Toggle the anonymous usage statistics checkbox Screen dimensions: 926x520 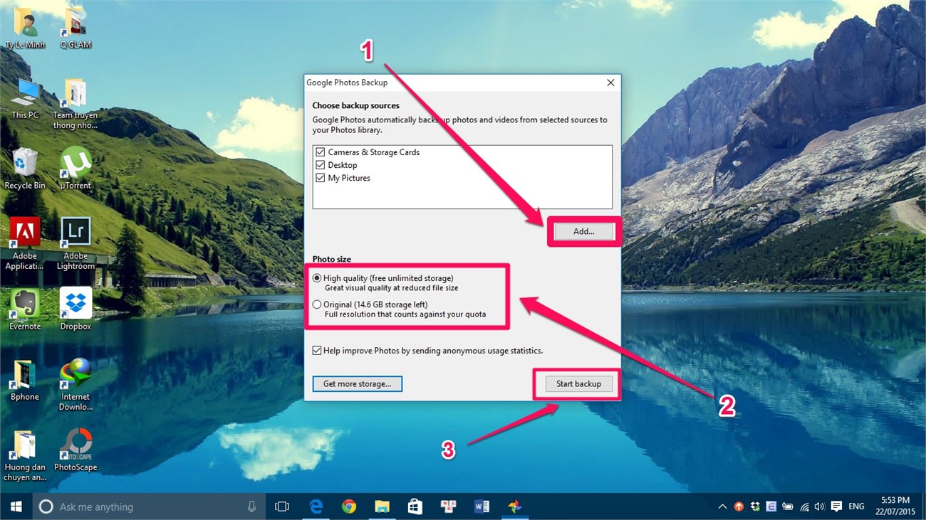click(x=317, y=351)
